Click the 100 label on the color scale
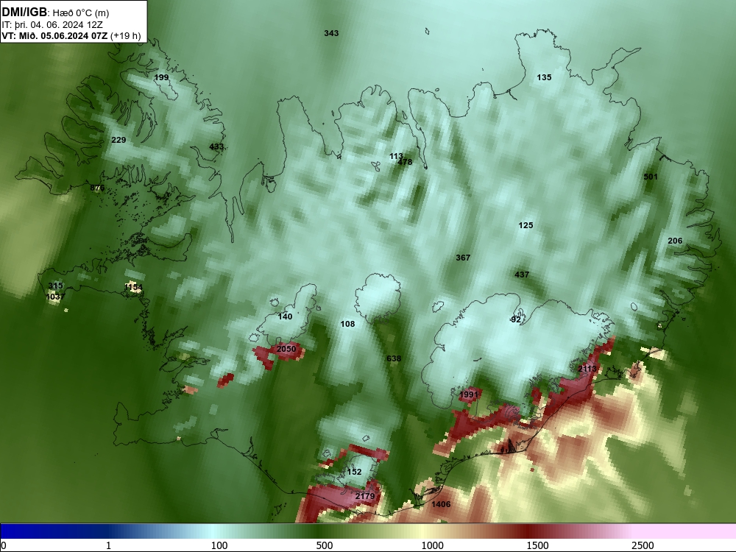The height and width of the screenshot is (552, 736). (219, 545)
